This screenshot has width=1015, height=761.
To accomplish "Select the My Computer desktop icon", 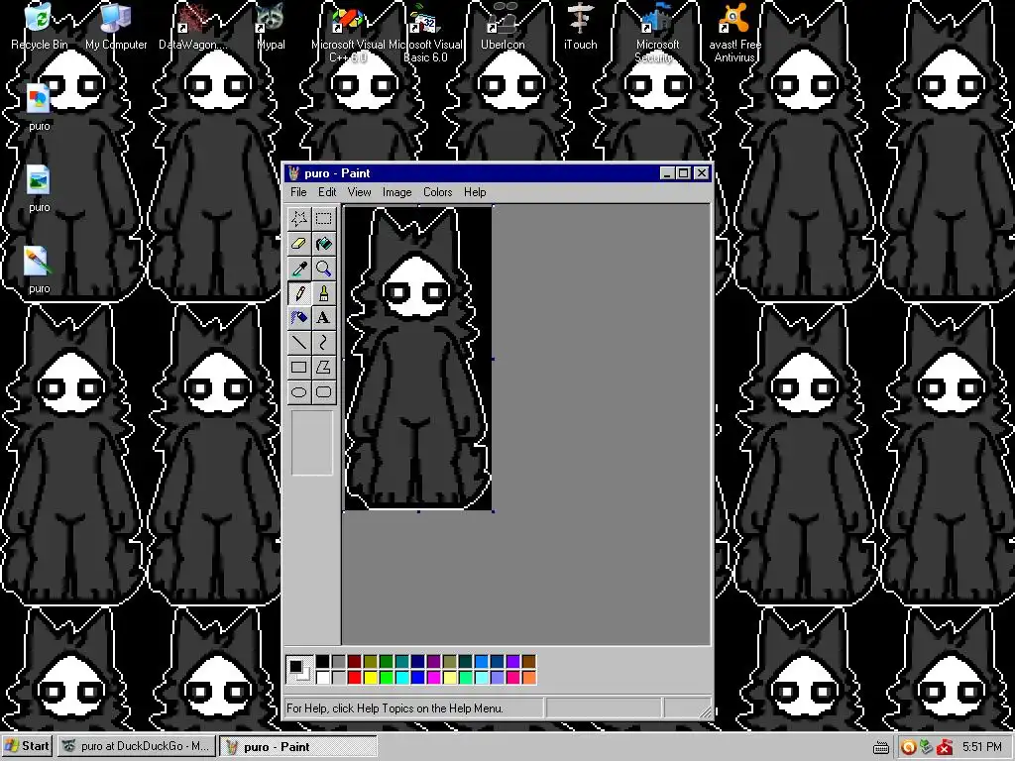I will 116,26.
